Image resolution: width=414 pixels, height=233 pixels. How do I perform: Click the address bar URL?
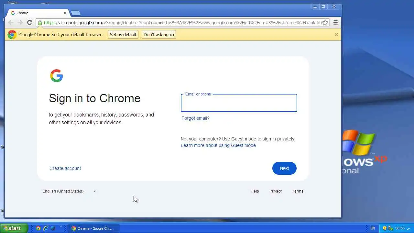[x=182, y=23]
